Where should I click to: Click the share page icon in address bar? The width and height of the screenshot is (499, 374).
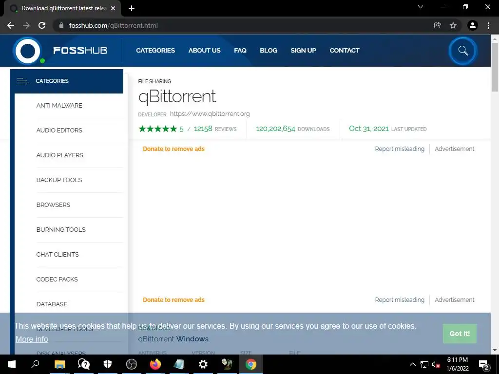[x=438, y=25]
